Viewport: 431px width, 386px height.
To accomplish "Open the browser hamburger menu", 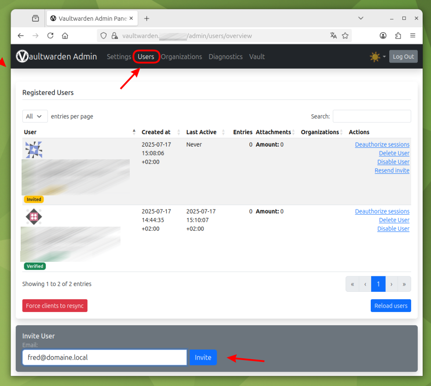I will 413,36.
